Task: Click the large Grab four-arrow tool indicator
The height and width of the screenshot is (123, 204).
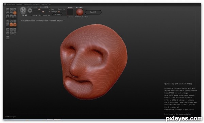Action: click(23, 10)
